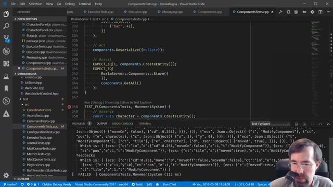Switch to the Problems panel tab
Viewport: 333px width, 187px height.
[x=79, y=124]
